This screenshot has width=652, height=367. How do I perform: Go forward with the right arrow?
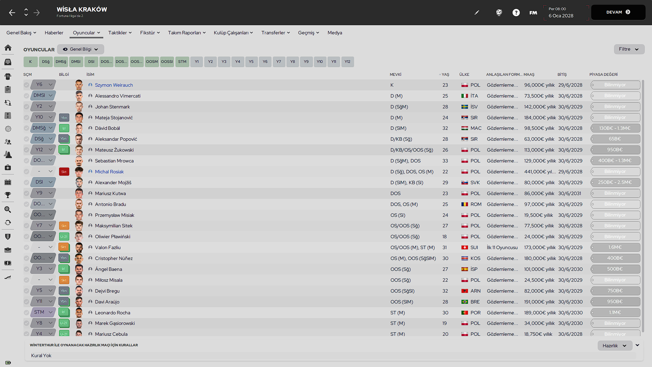(x=37, y=13)
